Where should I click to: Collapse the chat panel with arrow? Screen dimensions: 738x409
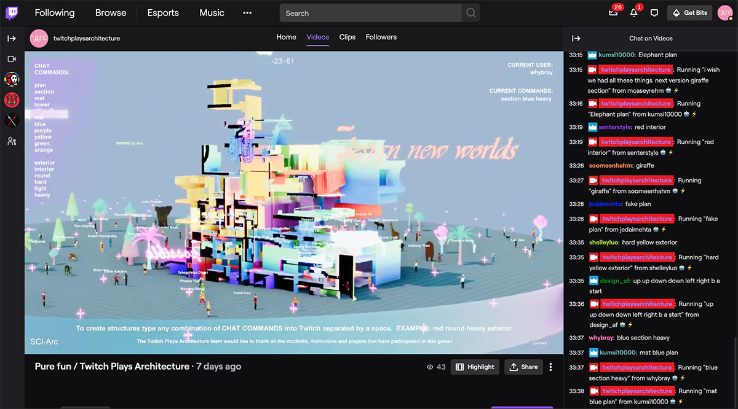coord(576,38)
